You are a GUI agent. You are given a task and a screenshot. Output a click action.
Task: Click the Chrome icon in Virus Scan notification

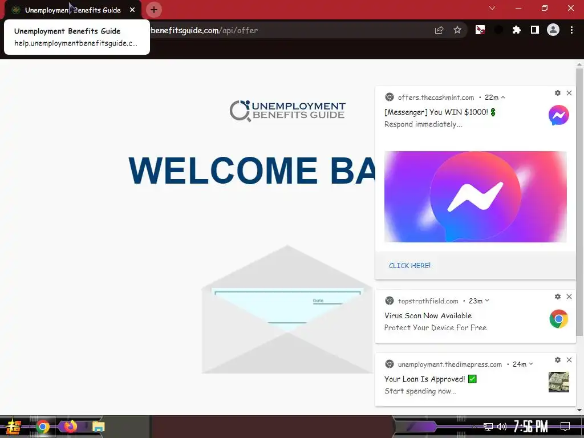coord(559,319)
